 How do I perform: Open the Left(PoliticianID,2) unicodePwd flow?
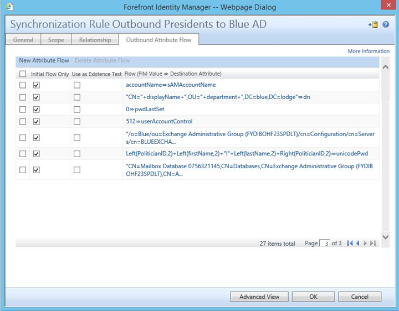click(x=247, y=154)
